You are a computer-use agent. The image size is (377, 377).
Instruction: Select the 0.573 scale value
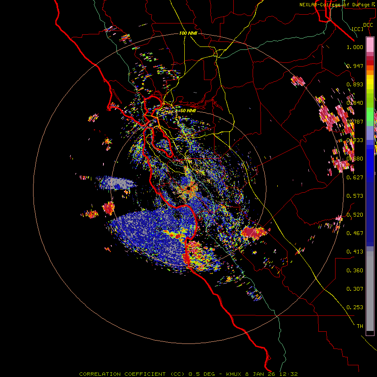[x=355, y=196]
